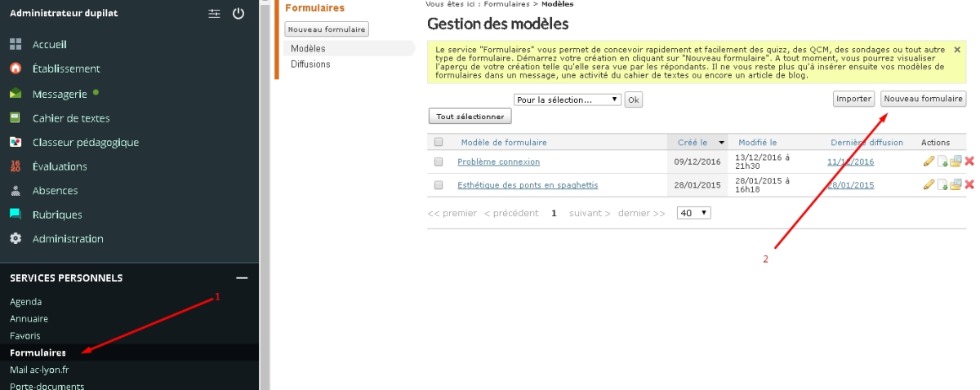Tick the checkbox for Problème connexion
The height and width of the screenshot is (390, 980).
(439, 162)
